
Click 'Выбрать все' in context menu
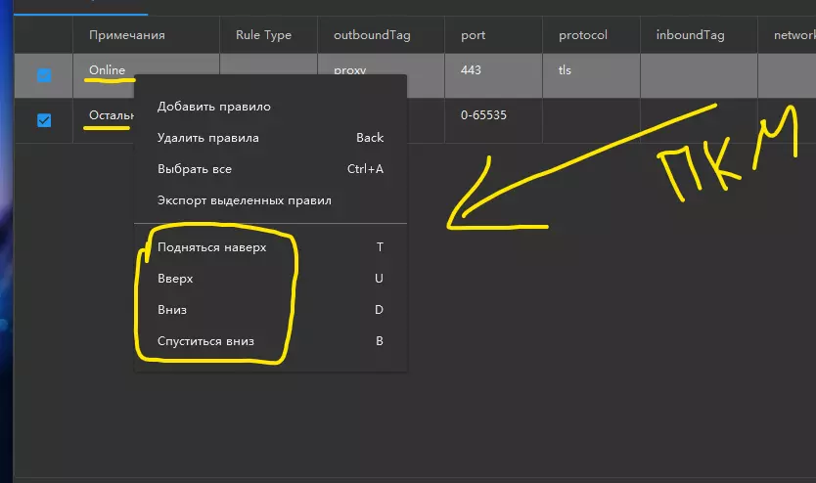[x=194, y=169]
